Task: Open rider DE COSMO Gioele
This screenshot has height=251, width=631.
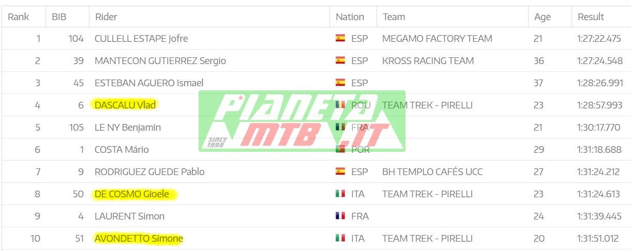Action: click(135, 194)
